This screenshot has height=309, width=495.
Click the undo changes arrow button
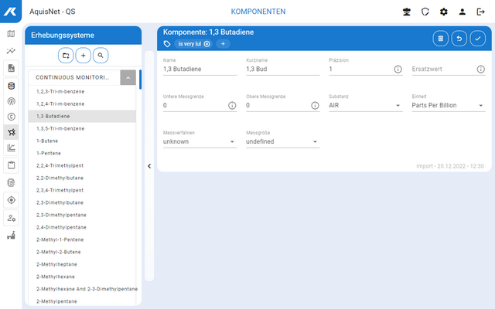(x=459, y=38)
